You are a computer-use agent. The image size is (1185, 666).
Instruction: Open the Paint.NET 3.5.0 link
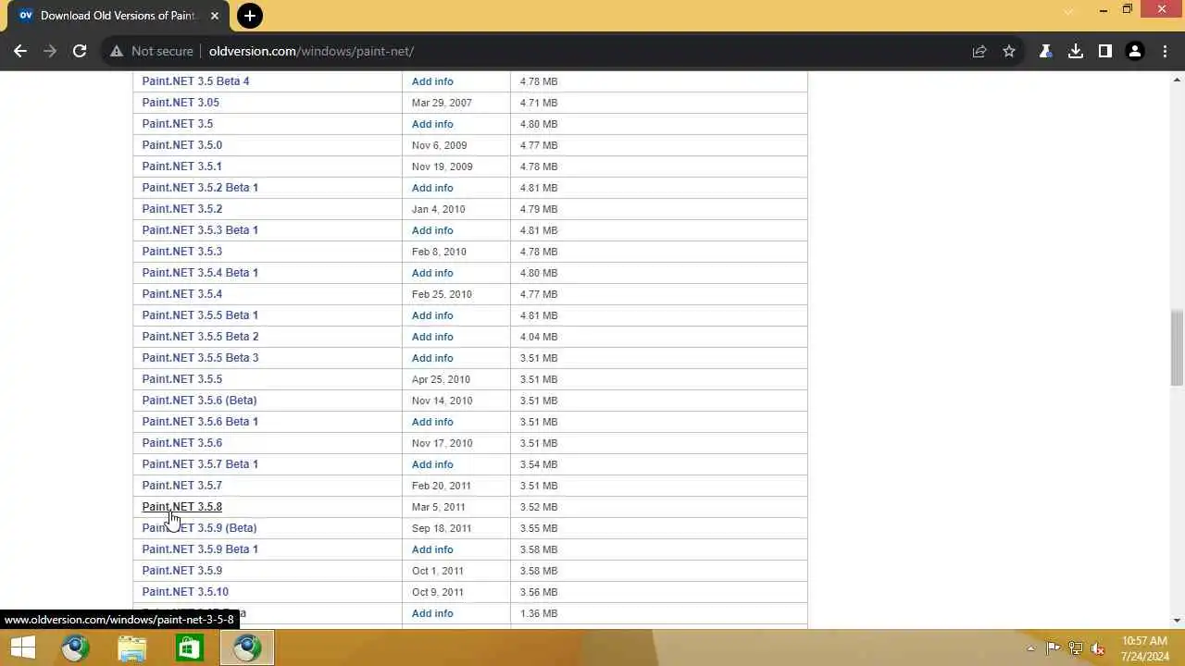pyautogui.click(x=181, y=145)
